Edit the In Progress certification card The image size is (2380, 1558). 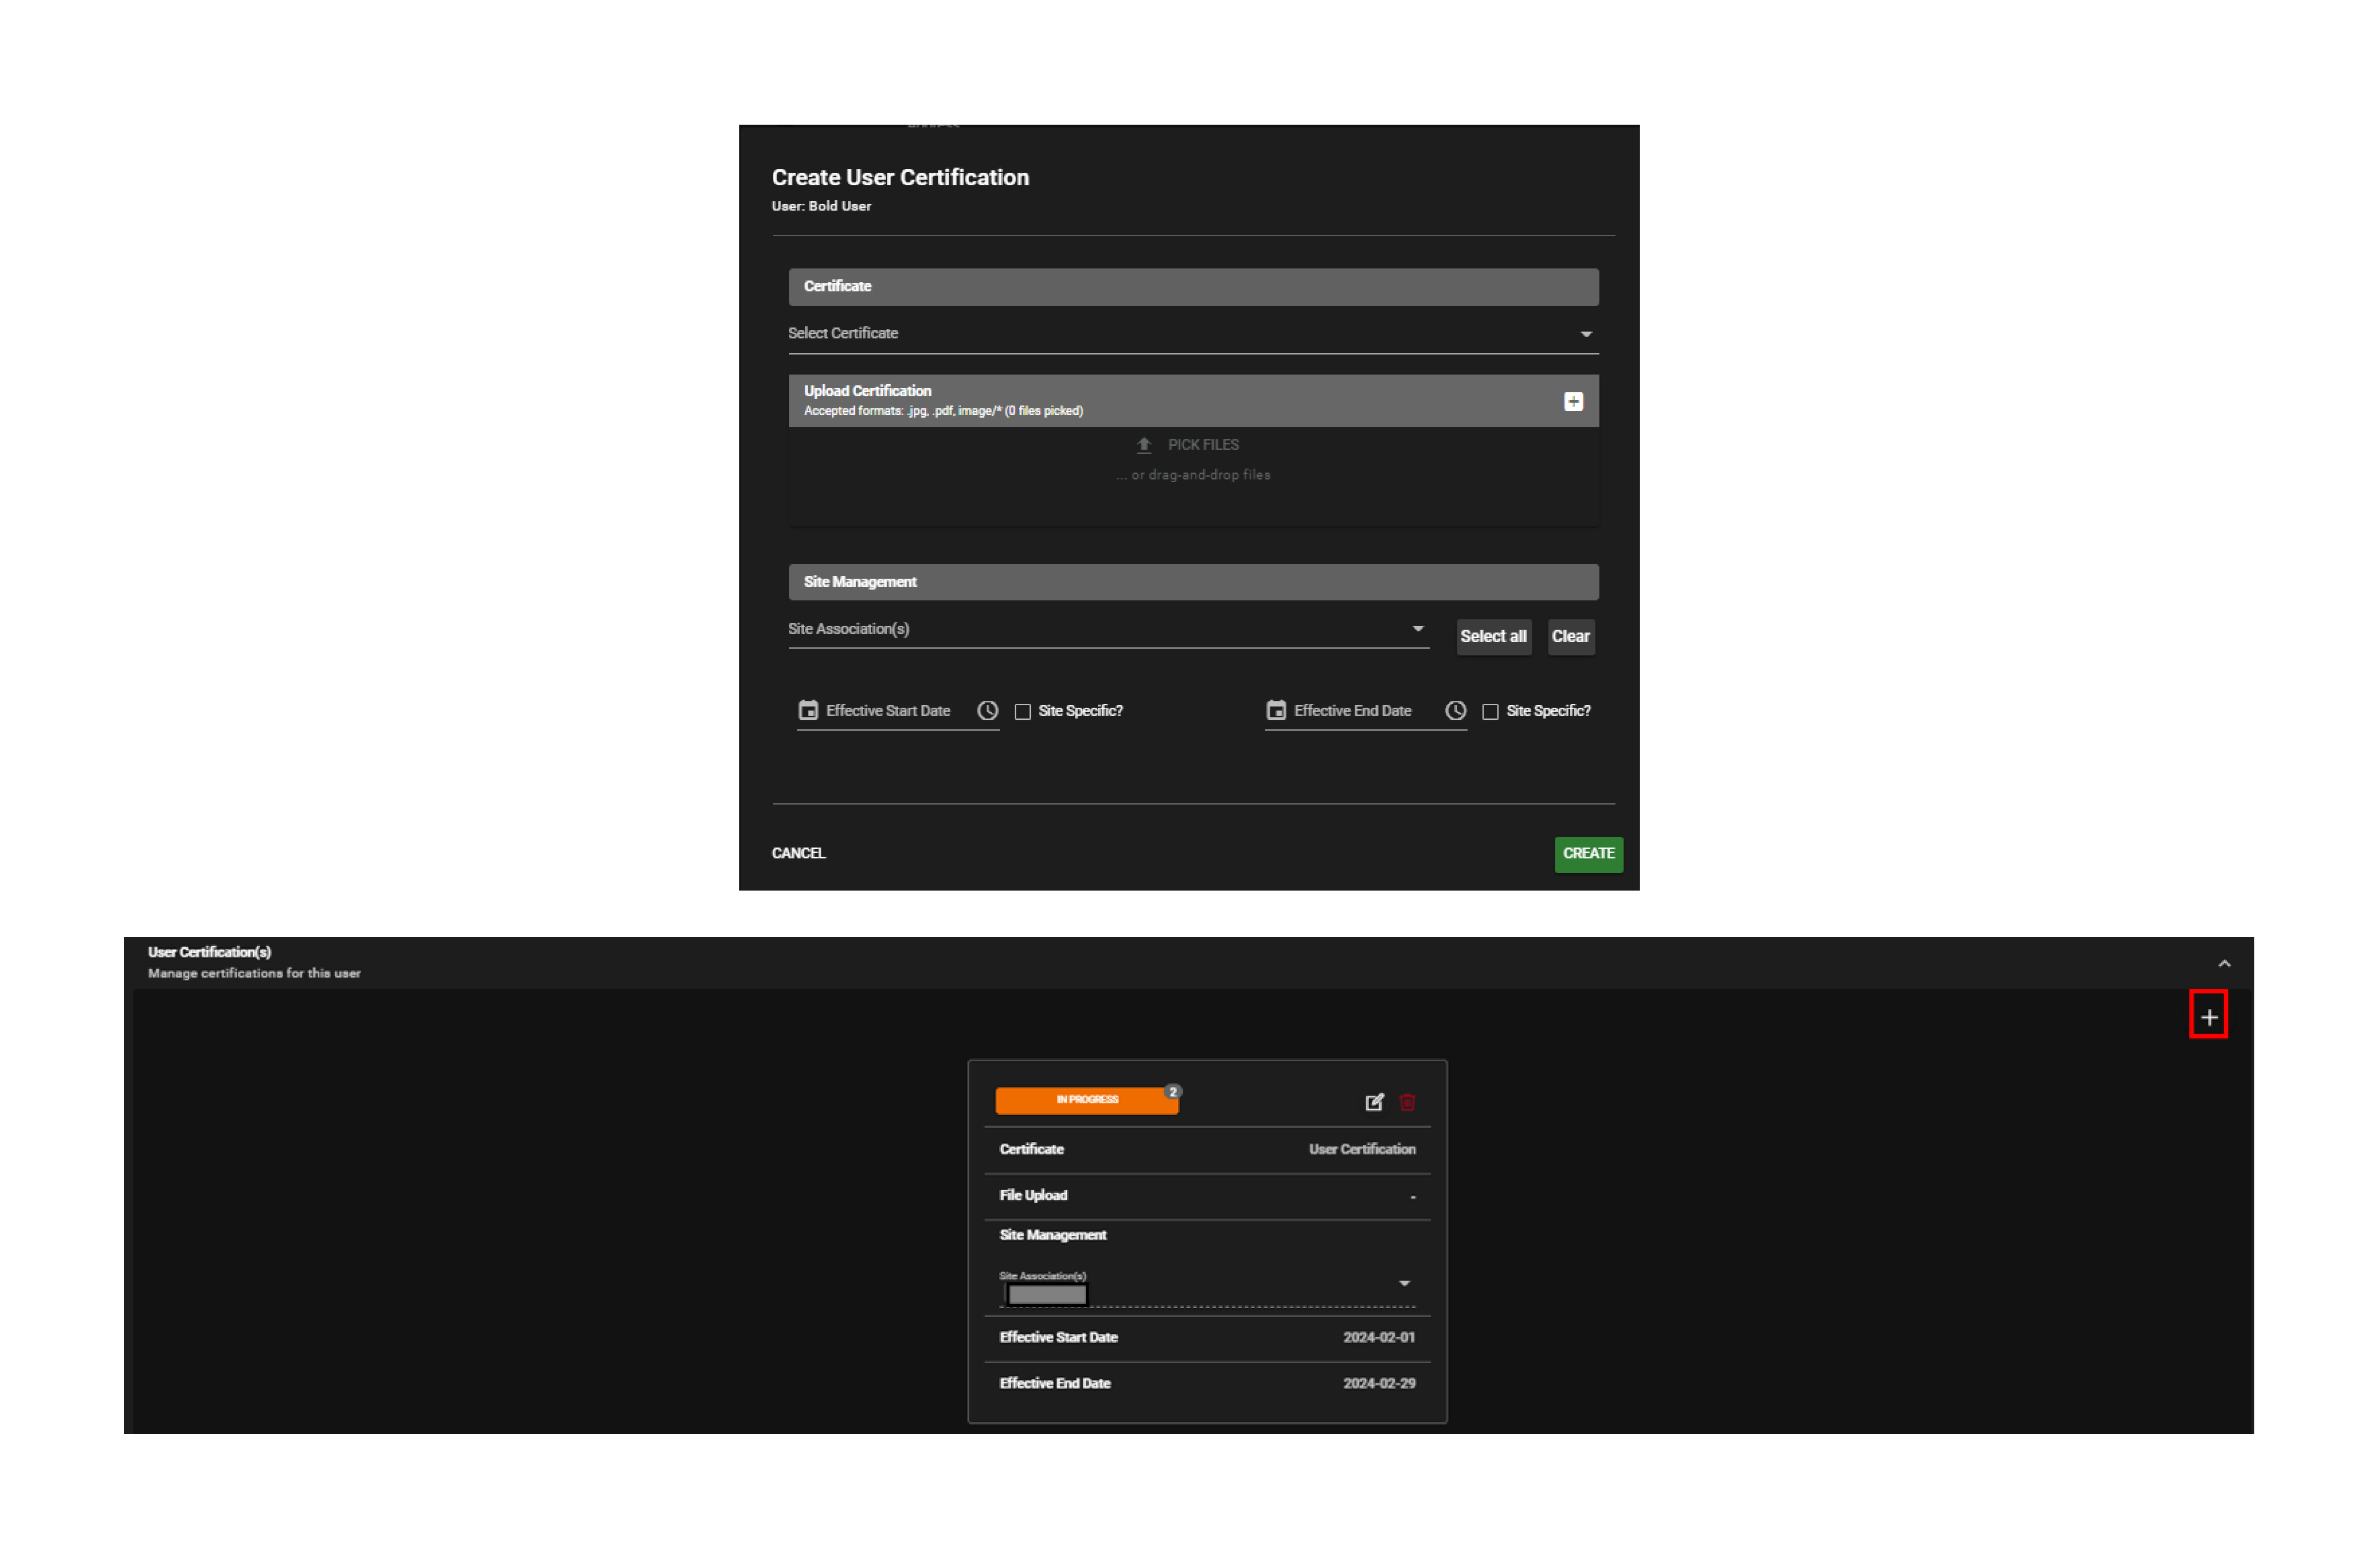coord(1374,1101)
